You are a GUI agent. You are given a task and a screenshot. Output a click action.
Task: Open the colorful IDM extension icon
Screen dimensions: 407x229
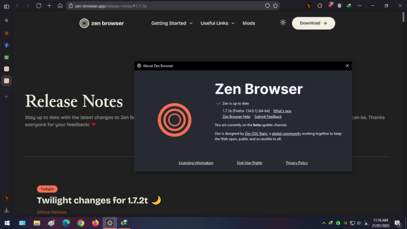pyautogui.click(x=349, y=6)
